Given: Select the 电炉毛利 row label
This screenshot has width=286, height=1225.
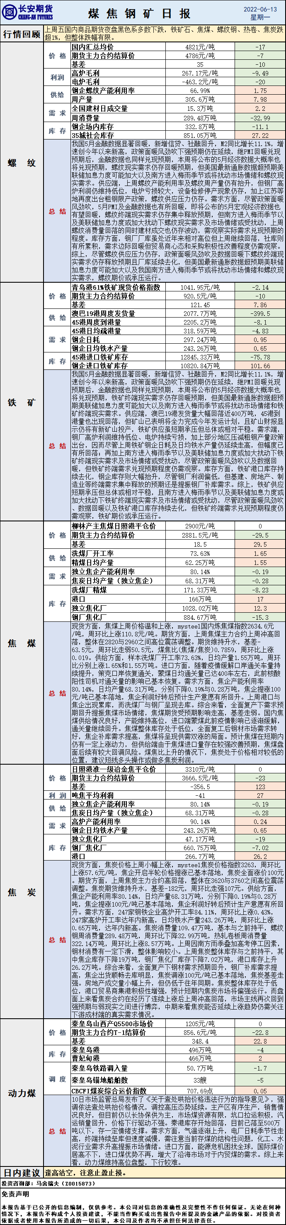Looking at the screenshot, I should 86,82.
